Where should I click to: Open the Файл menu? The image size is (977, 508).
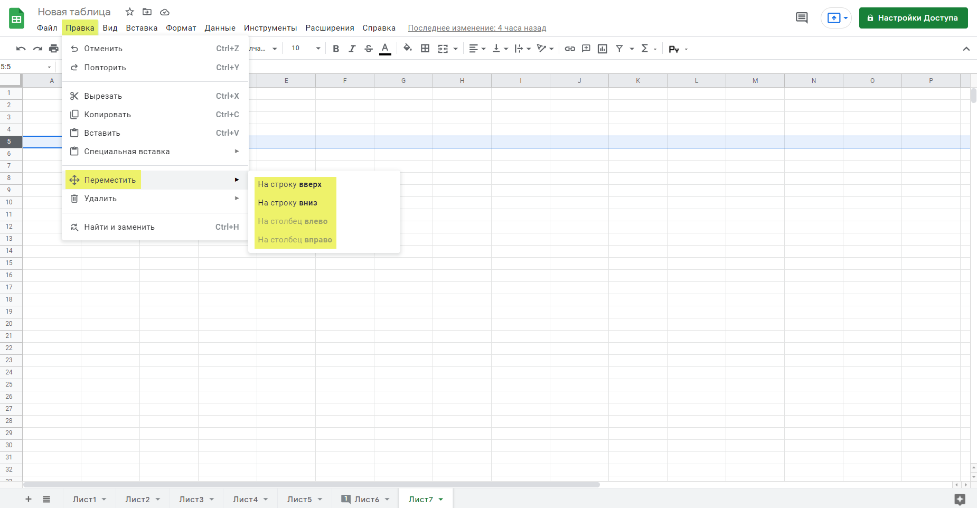coord(47,28)
